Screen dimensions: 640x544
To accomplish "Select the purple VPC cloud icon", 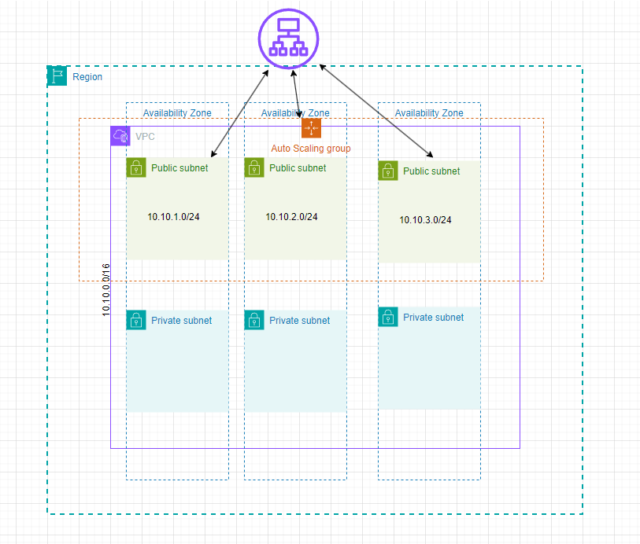I will tap(120, 136).
